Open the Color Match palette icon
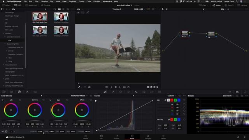The height and width of the screenshot is (140, 249). pyautogui.click(x=11, y=92)
